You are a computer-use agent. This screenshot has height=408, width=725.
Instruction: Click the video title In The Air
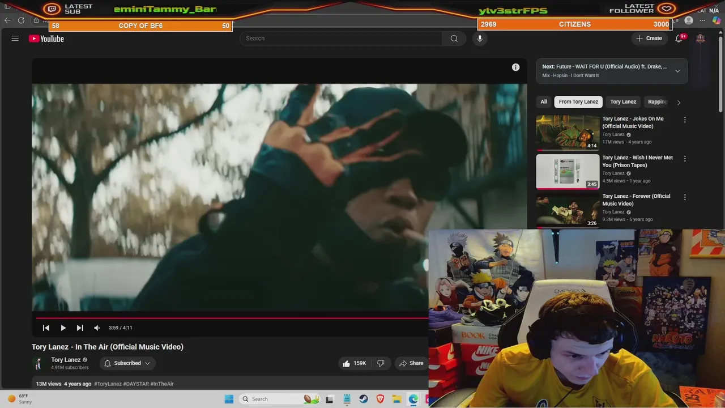(x=108, y=347)
